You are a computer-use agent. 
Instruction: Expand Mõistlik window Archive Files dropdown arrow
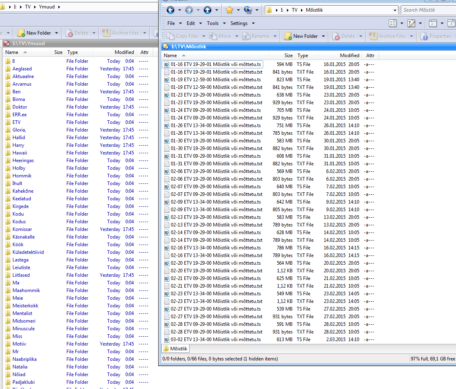pos(411,36)
